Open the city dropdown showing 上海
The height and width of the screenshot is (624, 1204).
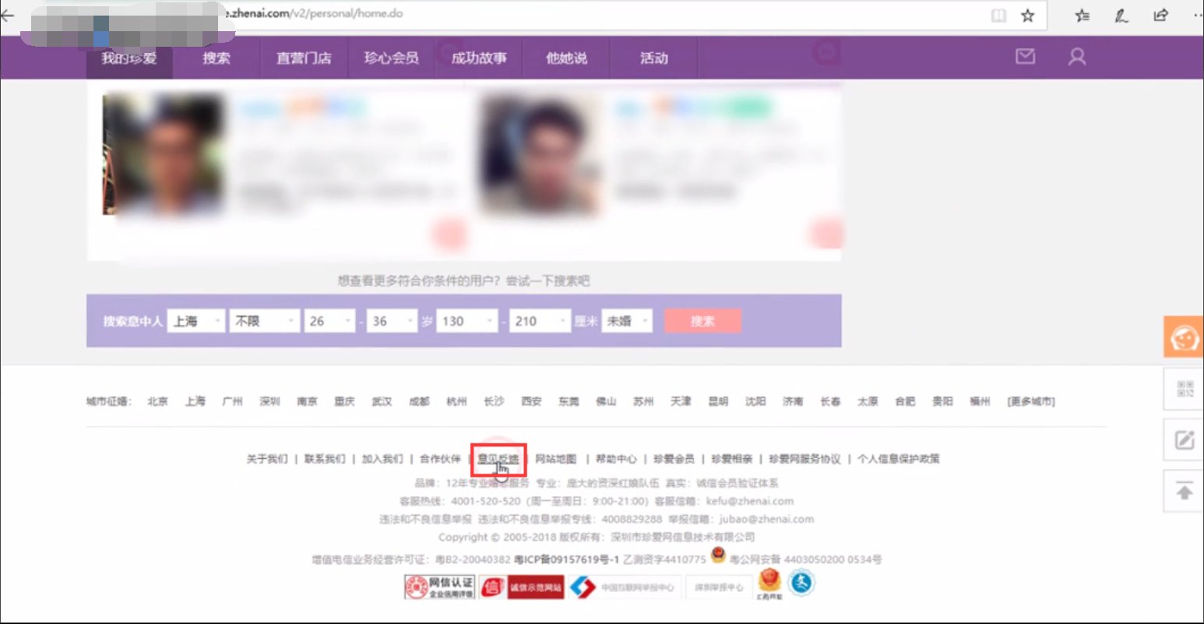point(195,320)
